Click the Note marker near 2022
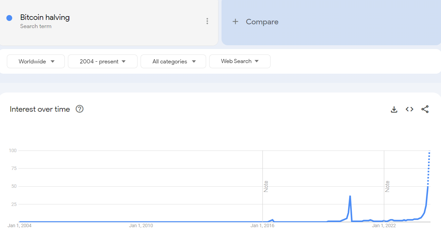441x244 pixels. 387,186
